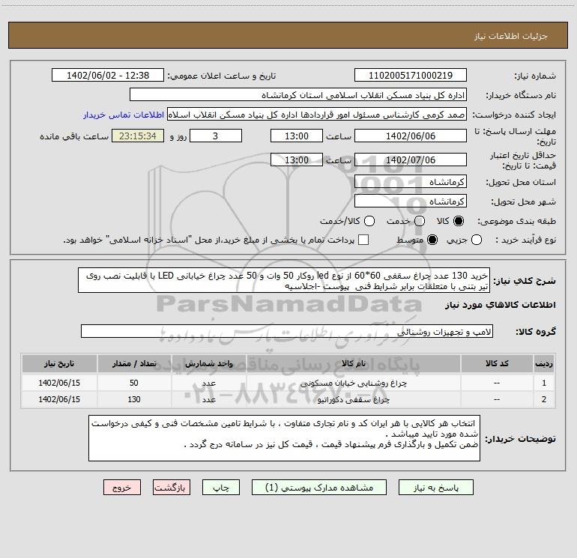Choose the متوسط purchase process option
The image size is (577, 558).
(432, 240)
